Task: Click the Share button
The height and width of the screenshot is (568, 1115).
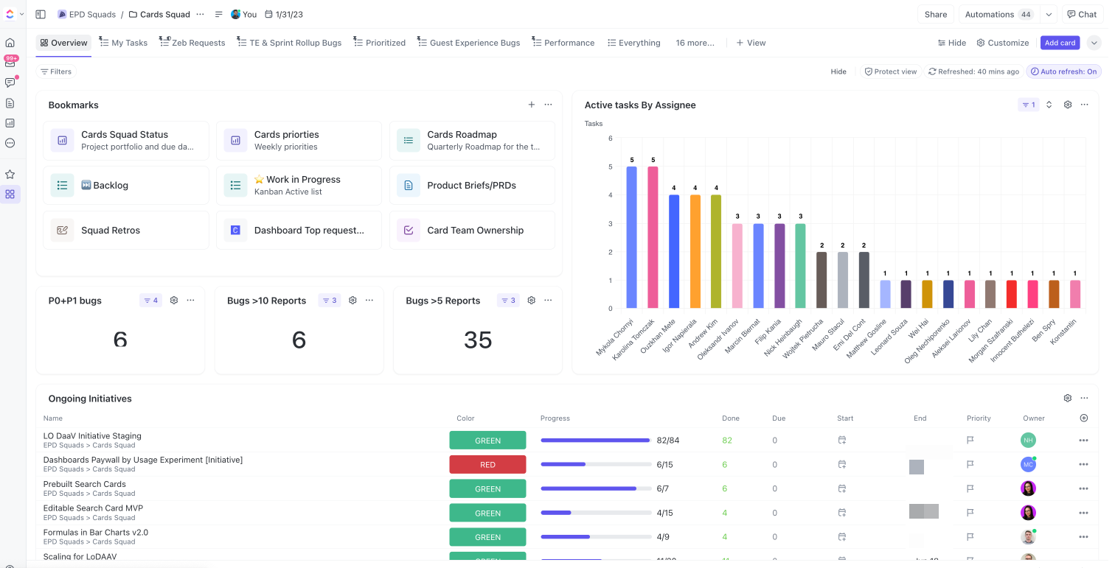Action: coord(936,14)
